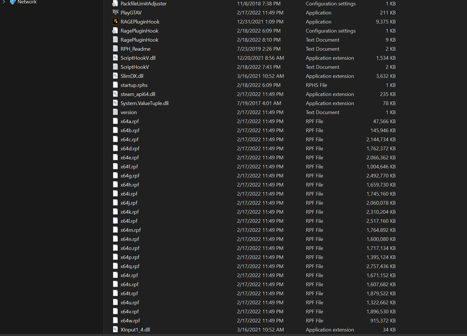
Task: Select the System.ValueTuple.dll file icon
Action: click(115, 103)
